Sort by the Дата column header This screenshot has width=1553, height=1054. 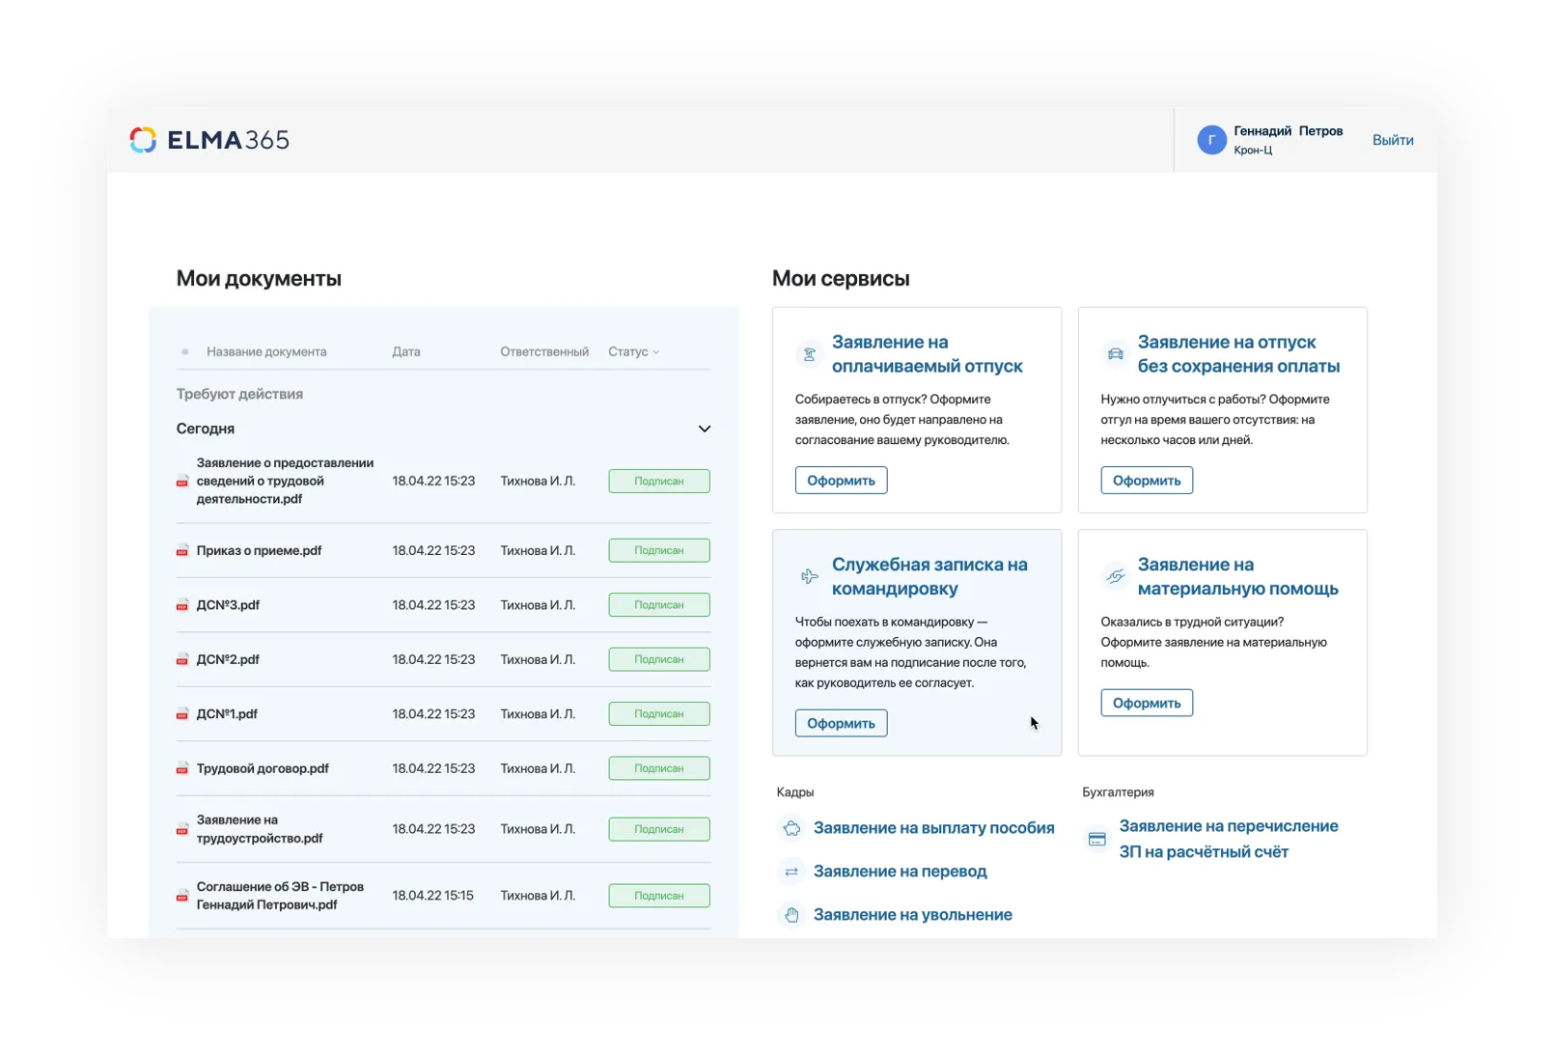[405, 352]
